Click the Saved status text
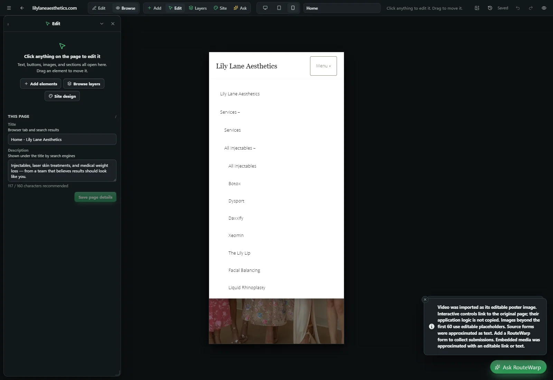Viewport: 553px width, 380px height. click(503, 8)
